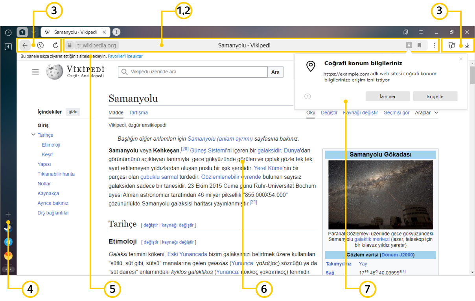Reload the Samanyolu page
This screenshot has height=301, width=475.
[55, 45]
